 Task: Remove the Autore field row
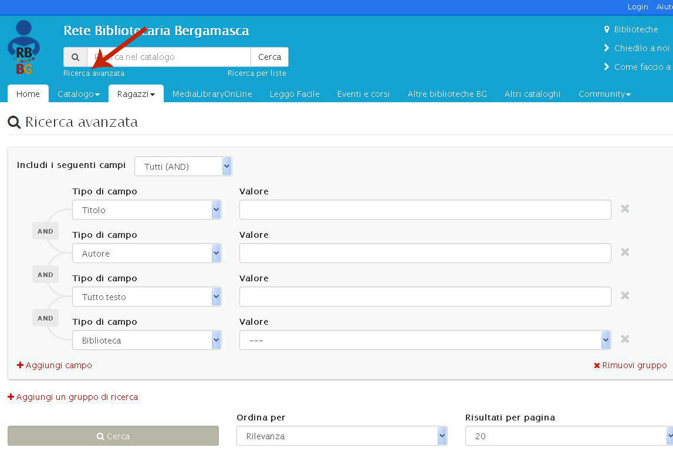pyautogui.click(x=625, y=252)
